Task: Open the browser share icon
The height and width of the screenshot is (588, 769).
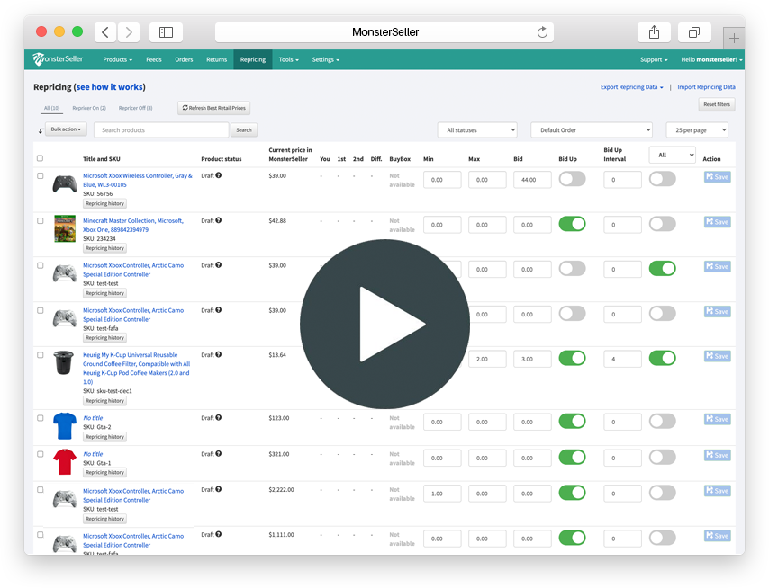Action: pyautogui.click(x=654, y=32)
